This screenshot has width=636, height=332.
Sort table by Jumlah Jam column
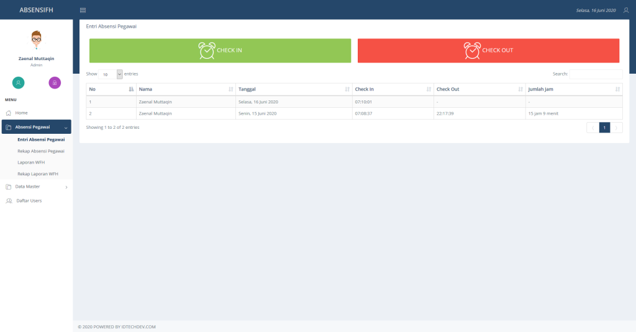(573, 89)
